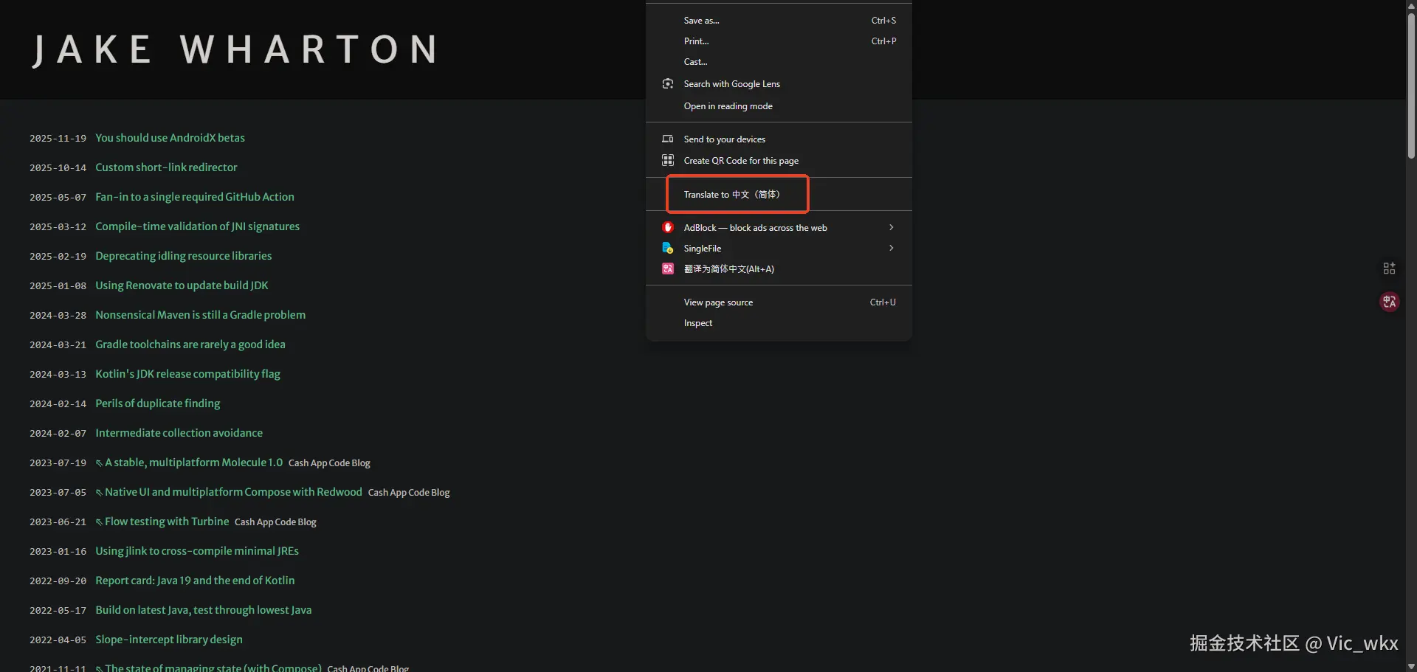Image resolution: width=1417 pixels, height=672 pixels.
Task: Select Print... in the context menu
Action: (x=779, y=41)
